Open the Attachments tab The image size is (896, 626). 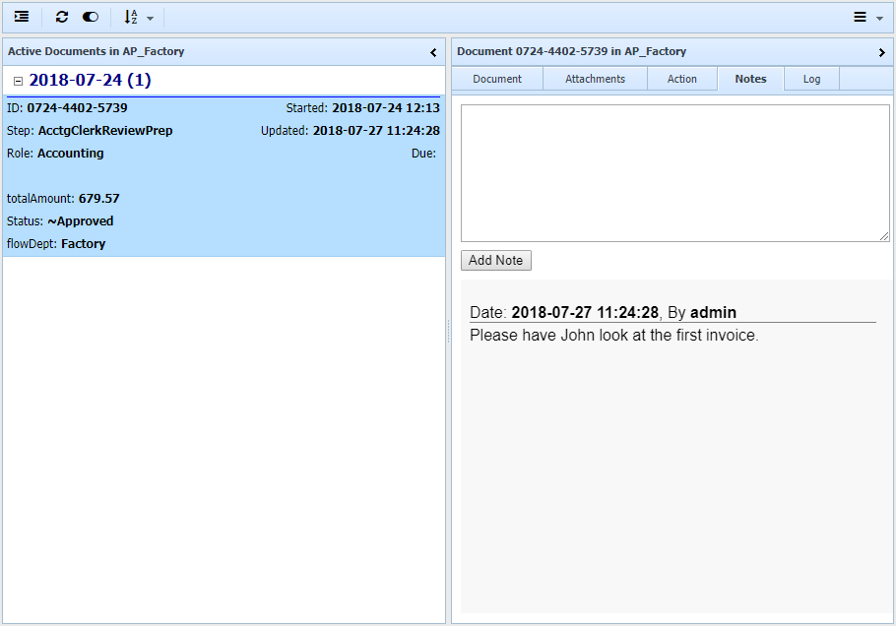(x=595, y=79)
